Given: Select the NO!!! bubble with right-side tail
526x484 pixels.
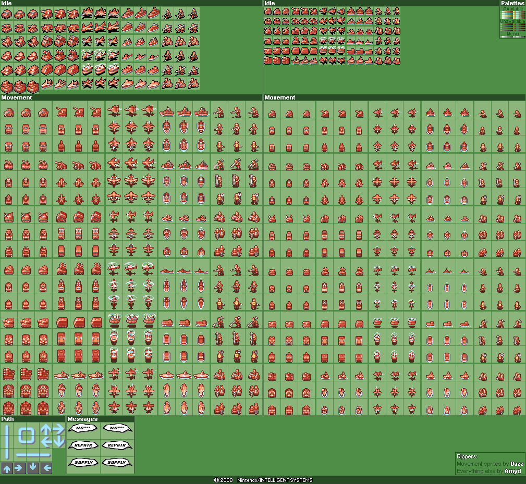Looking at the screenshot, I should tap(117, 428).
